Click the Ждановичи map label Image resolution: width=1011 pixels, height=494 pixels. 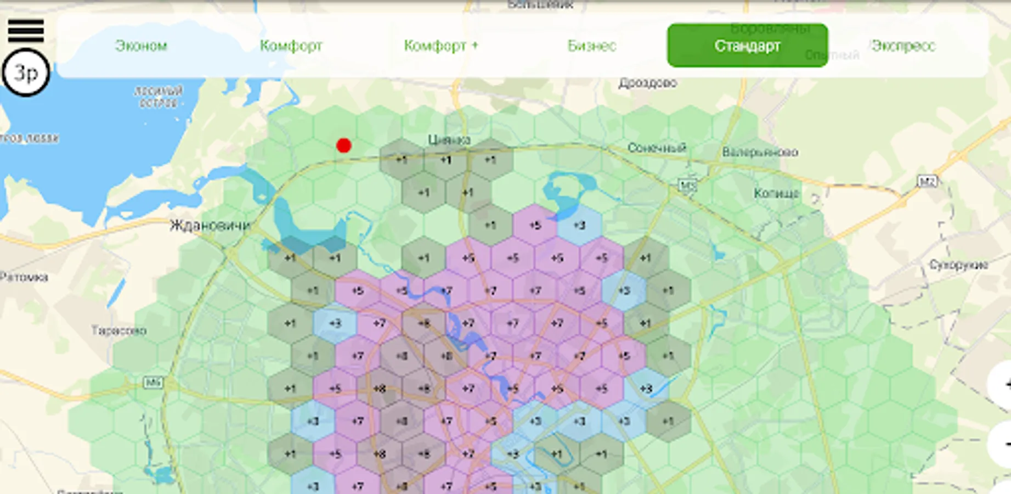[210, 226]
